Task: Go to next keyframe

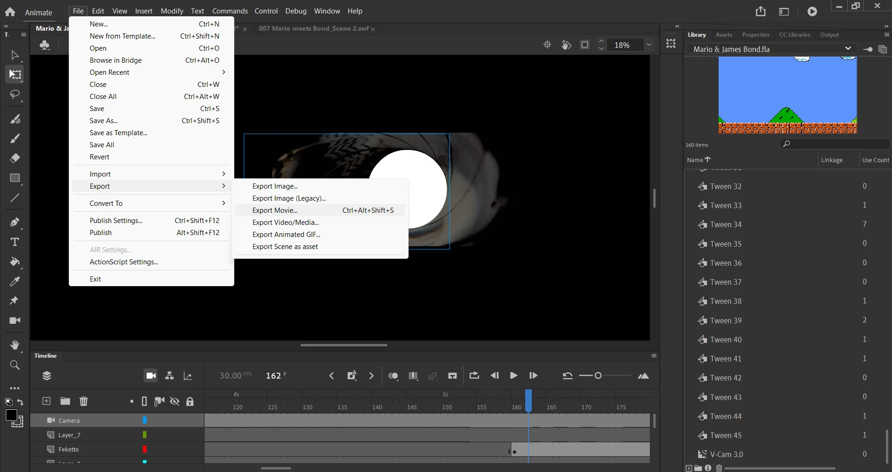Action: [371, 375]
